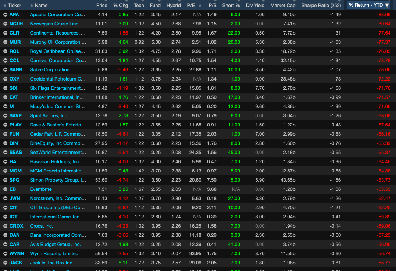Image resolution: width=396 pixels, height=271 pixels.
Task: Click the minus icon beside FUN
Action: coord(5,134)
